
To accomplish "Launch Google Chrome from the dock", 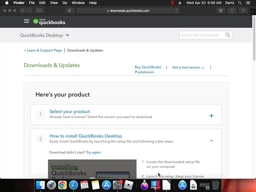I will coord(62,185).
